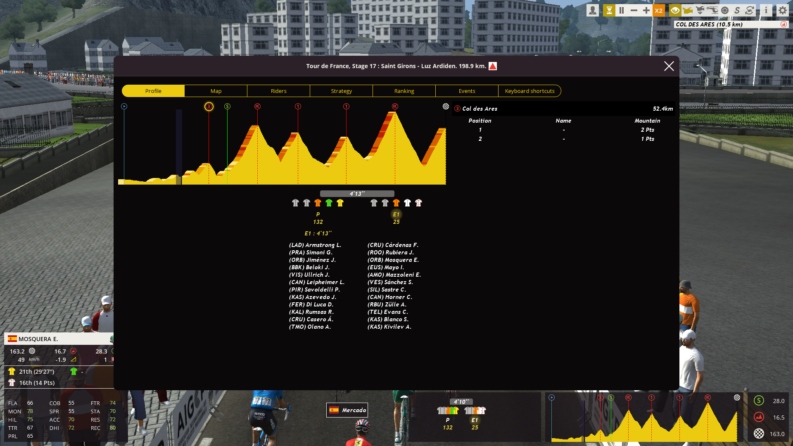Click the blue start marker on the large profile
Screen dimensions: 793x446
click(124, 107)
